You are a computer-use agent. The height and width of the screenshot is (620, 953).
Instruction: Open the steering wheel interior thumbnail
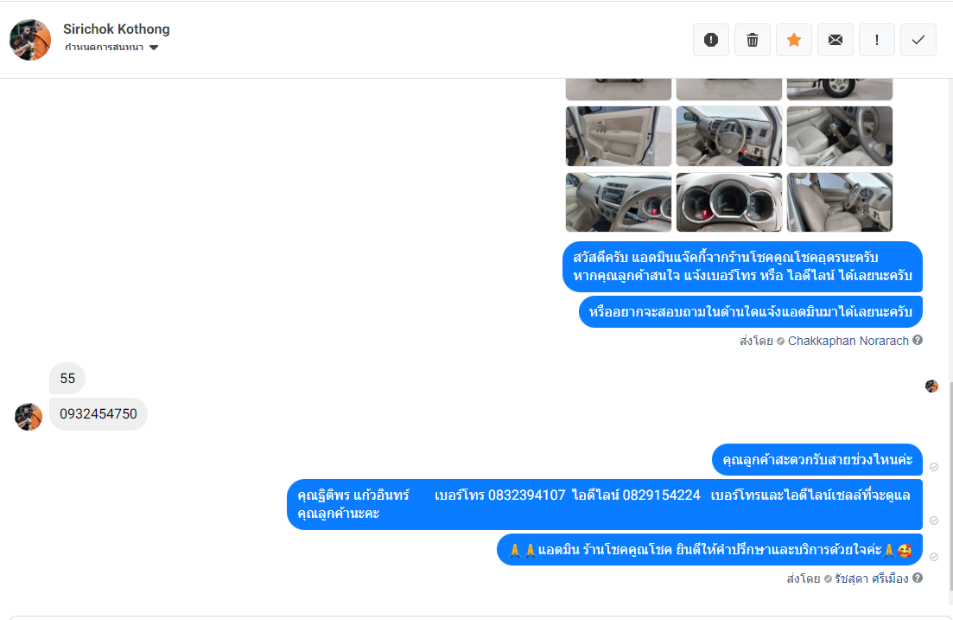[x=728, y=137]
